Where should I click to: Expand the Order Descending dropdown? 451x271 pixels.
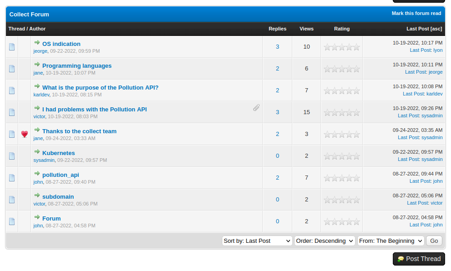(325, 241)
